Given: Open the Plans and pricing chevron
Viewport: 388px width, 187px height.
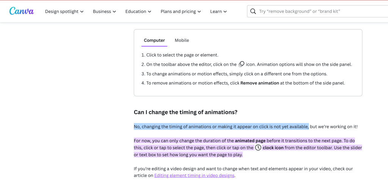Looking at the screenshot, I should click(199, 12).
